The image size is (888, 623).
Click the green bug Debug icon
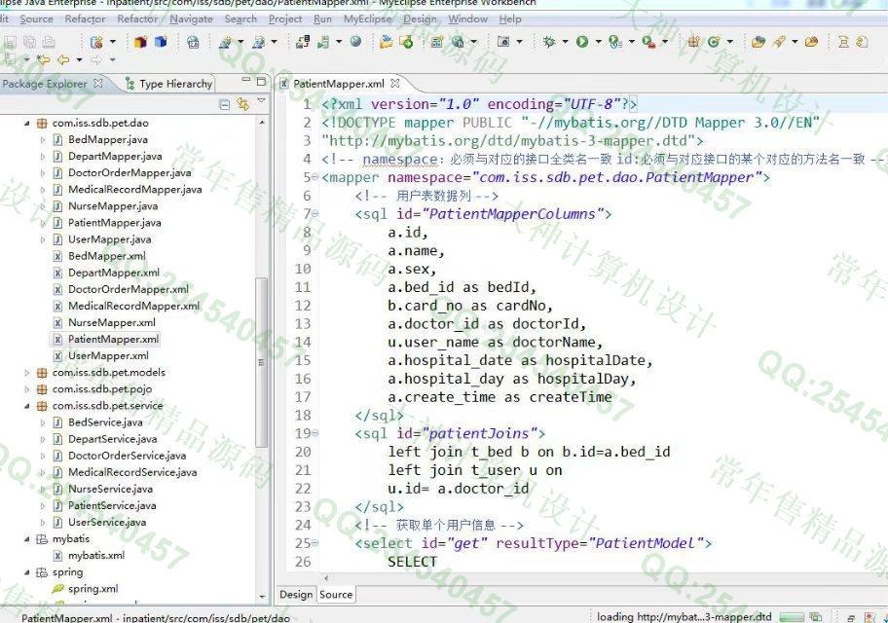point(549,41)
